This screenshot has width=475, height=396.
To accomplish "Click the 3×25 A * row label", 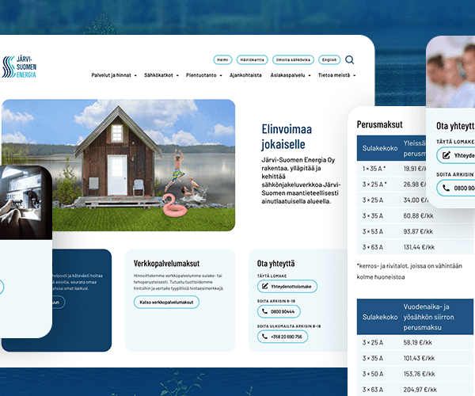I will (374, 185).
